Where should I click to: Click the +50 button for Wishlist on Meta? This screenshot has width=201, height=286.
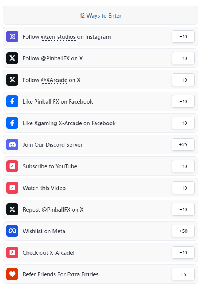pyautogui.click(x=183, y=231)
